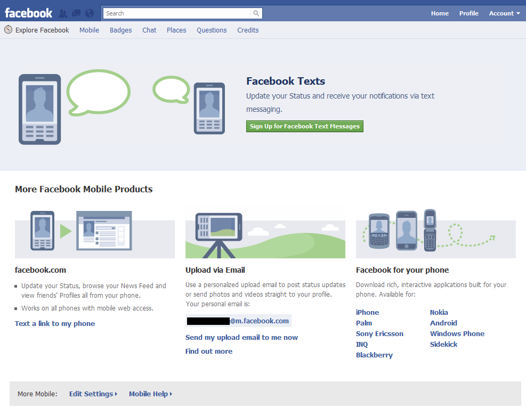Switch to the Mobile tab
Screen dimensions: 526x408
point(89,30)
